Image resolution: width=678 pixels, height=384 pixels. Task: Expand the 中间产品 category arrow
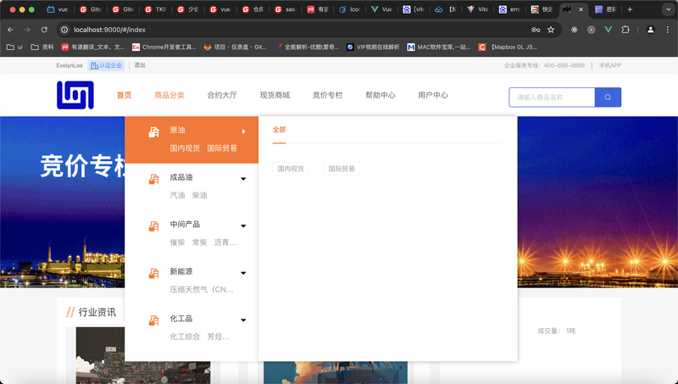pos(243,225)
